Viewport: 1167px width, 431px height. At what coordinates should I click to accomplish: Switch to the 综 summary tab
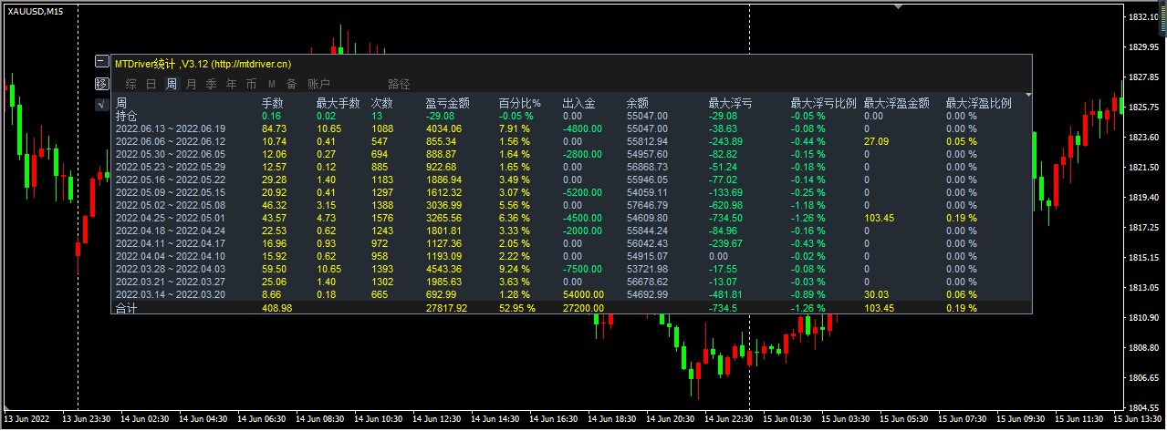pos(131,85)
